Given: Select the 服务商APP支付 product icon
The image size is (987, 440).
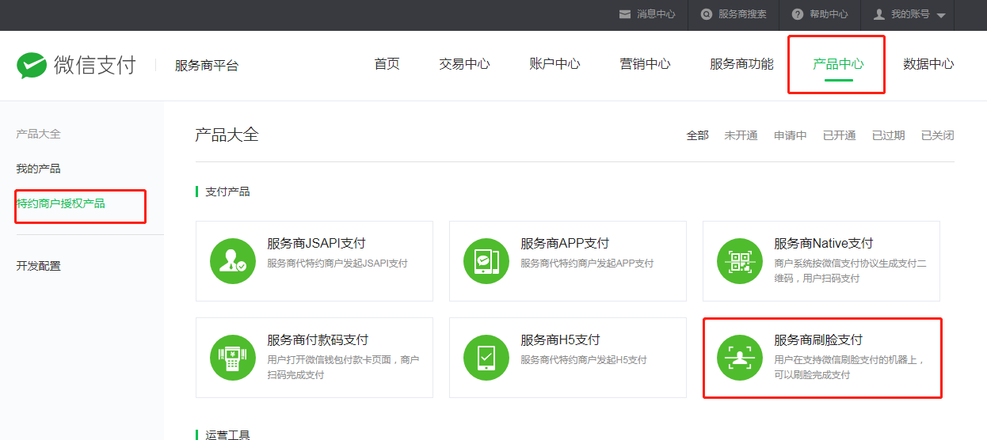Looking at the screenshot, I should pos(486,260).
